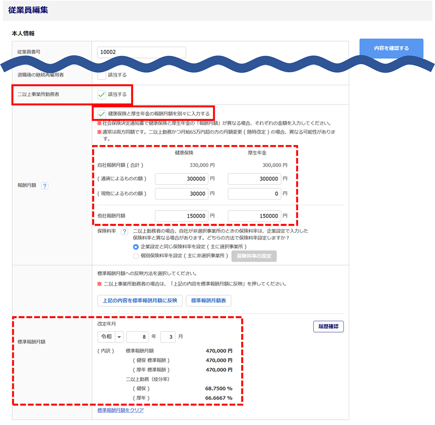
Task: Open the 令和 era dropdown
Action: 110,337
